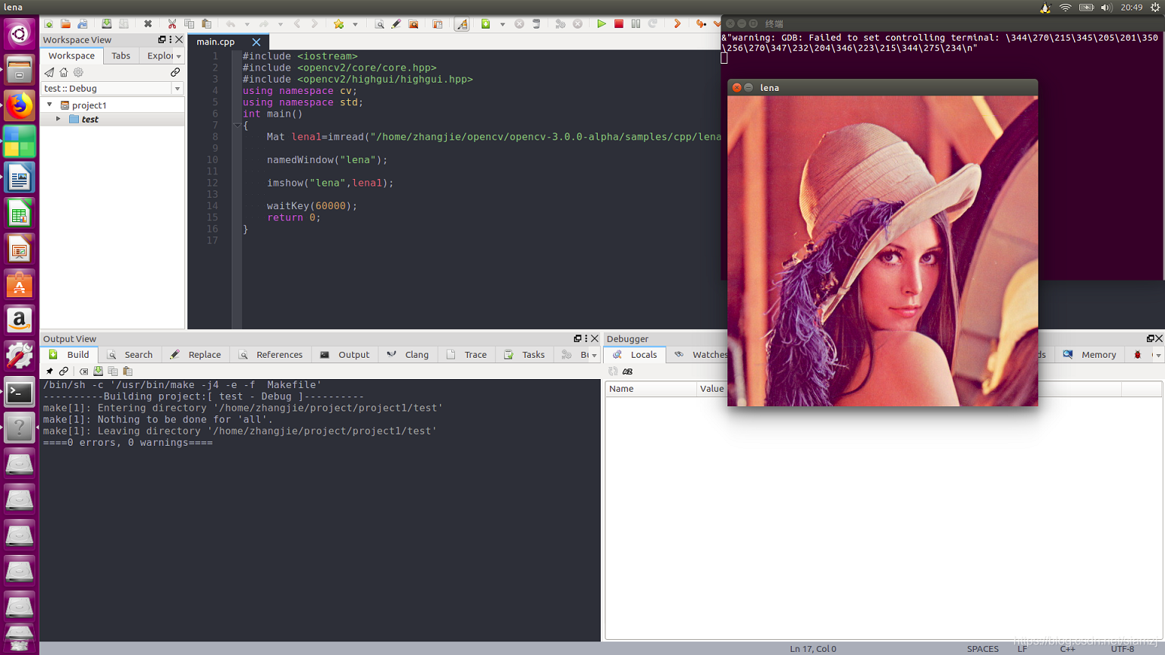Click the Name column header in Locals

click(x=651, y=389)
